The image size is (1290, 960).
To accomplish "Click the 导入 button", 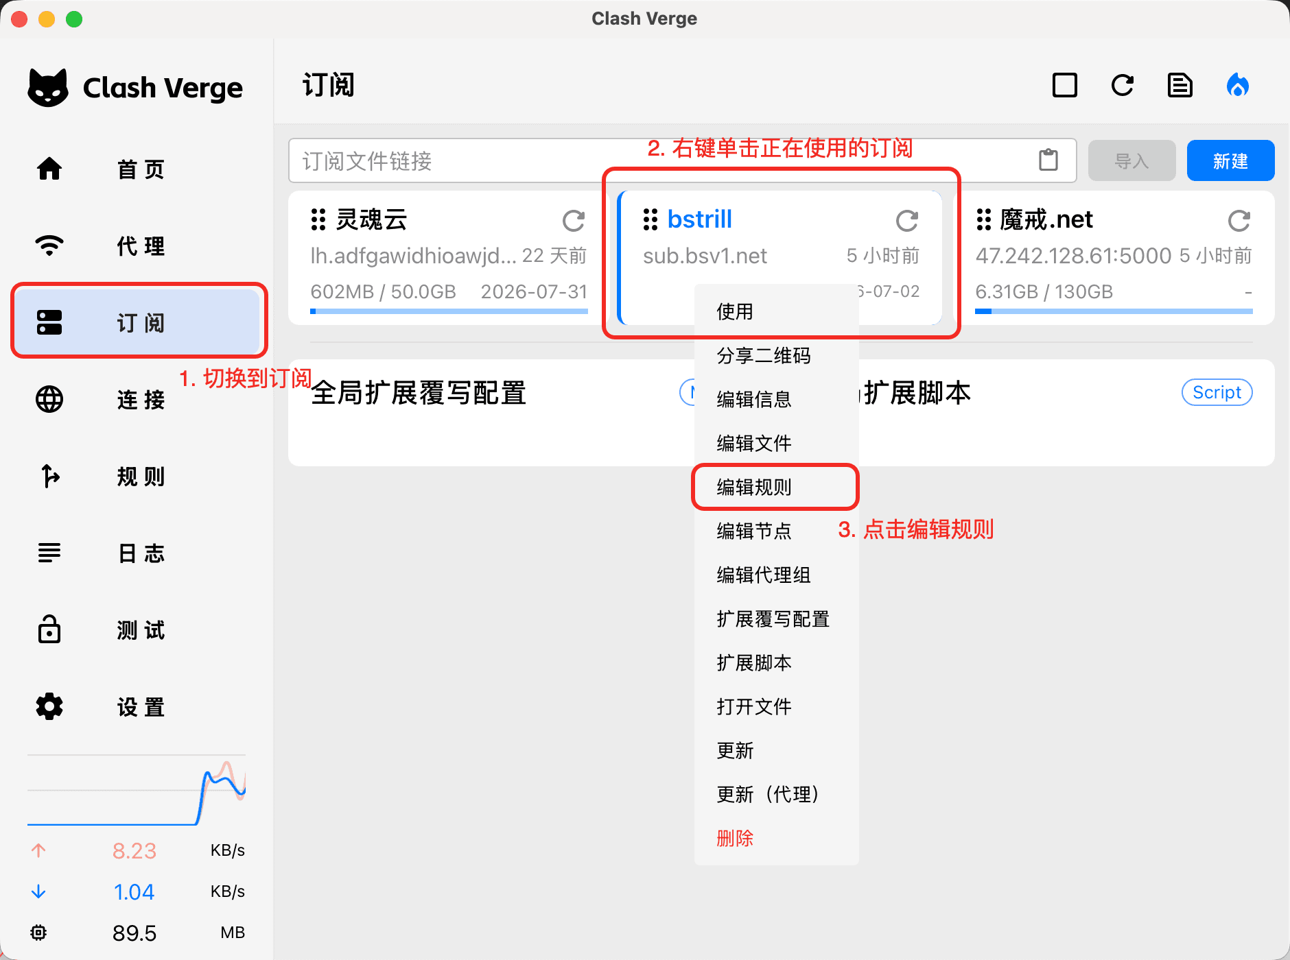I will pyautogui.click(x=1131, y=160).
